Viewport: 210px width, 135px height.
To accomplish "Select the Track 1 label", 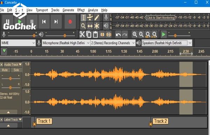I will 44,121.
